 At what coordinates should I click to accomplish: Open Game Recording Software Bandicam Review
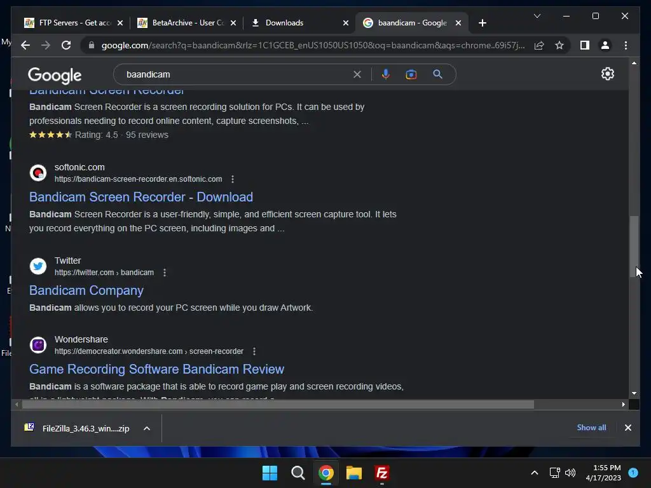click(x=156, y=369)
